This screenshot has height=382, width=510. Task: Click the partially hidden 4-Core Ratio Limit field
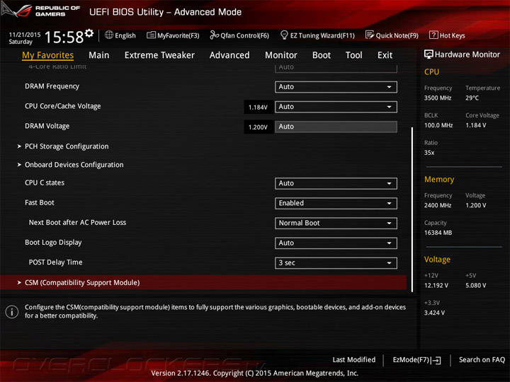point(336,68)
